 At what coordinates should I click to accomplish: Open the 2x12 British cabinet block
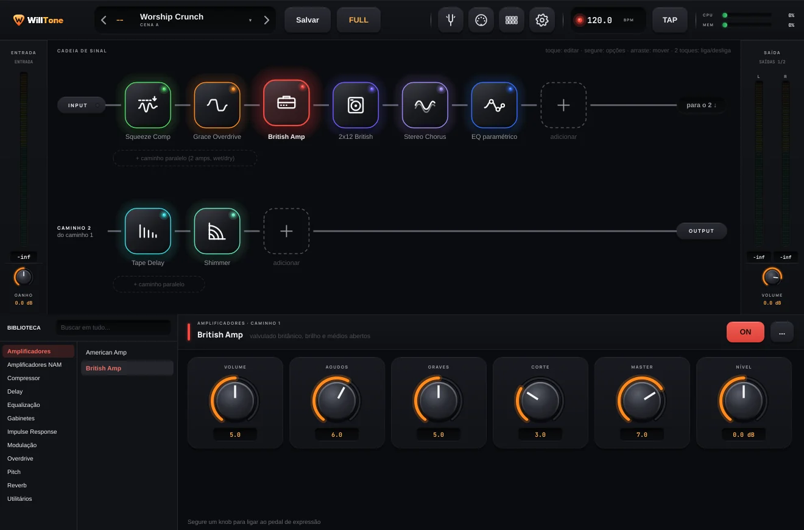pyautogui.click(x=356, y=105)
